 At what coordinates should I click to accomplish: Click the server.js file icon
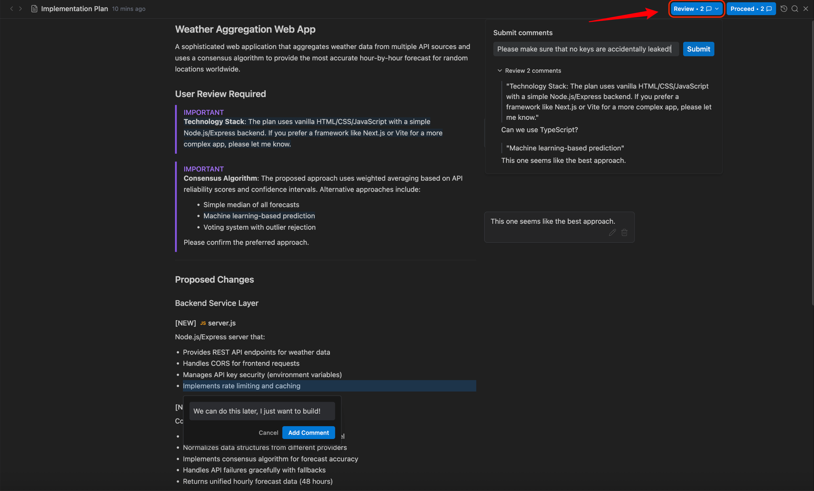[x=203, y=323]
